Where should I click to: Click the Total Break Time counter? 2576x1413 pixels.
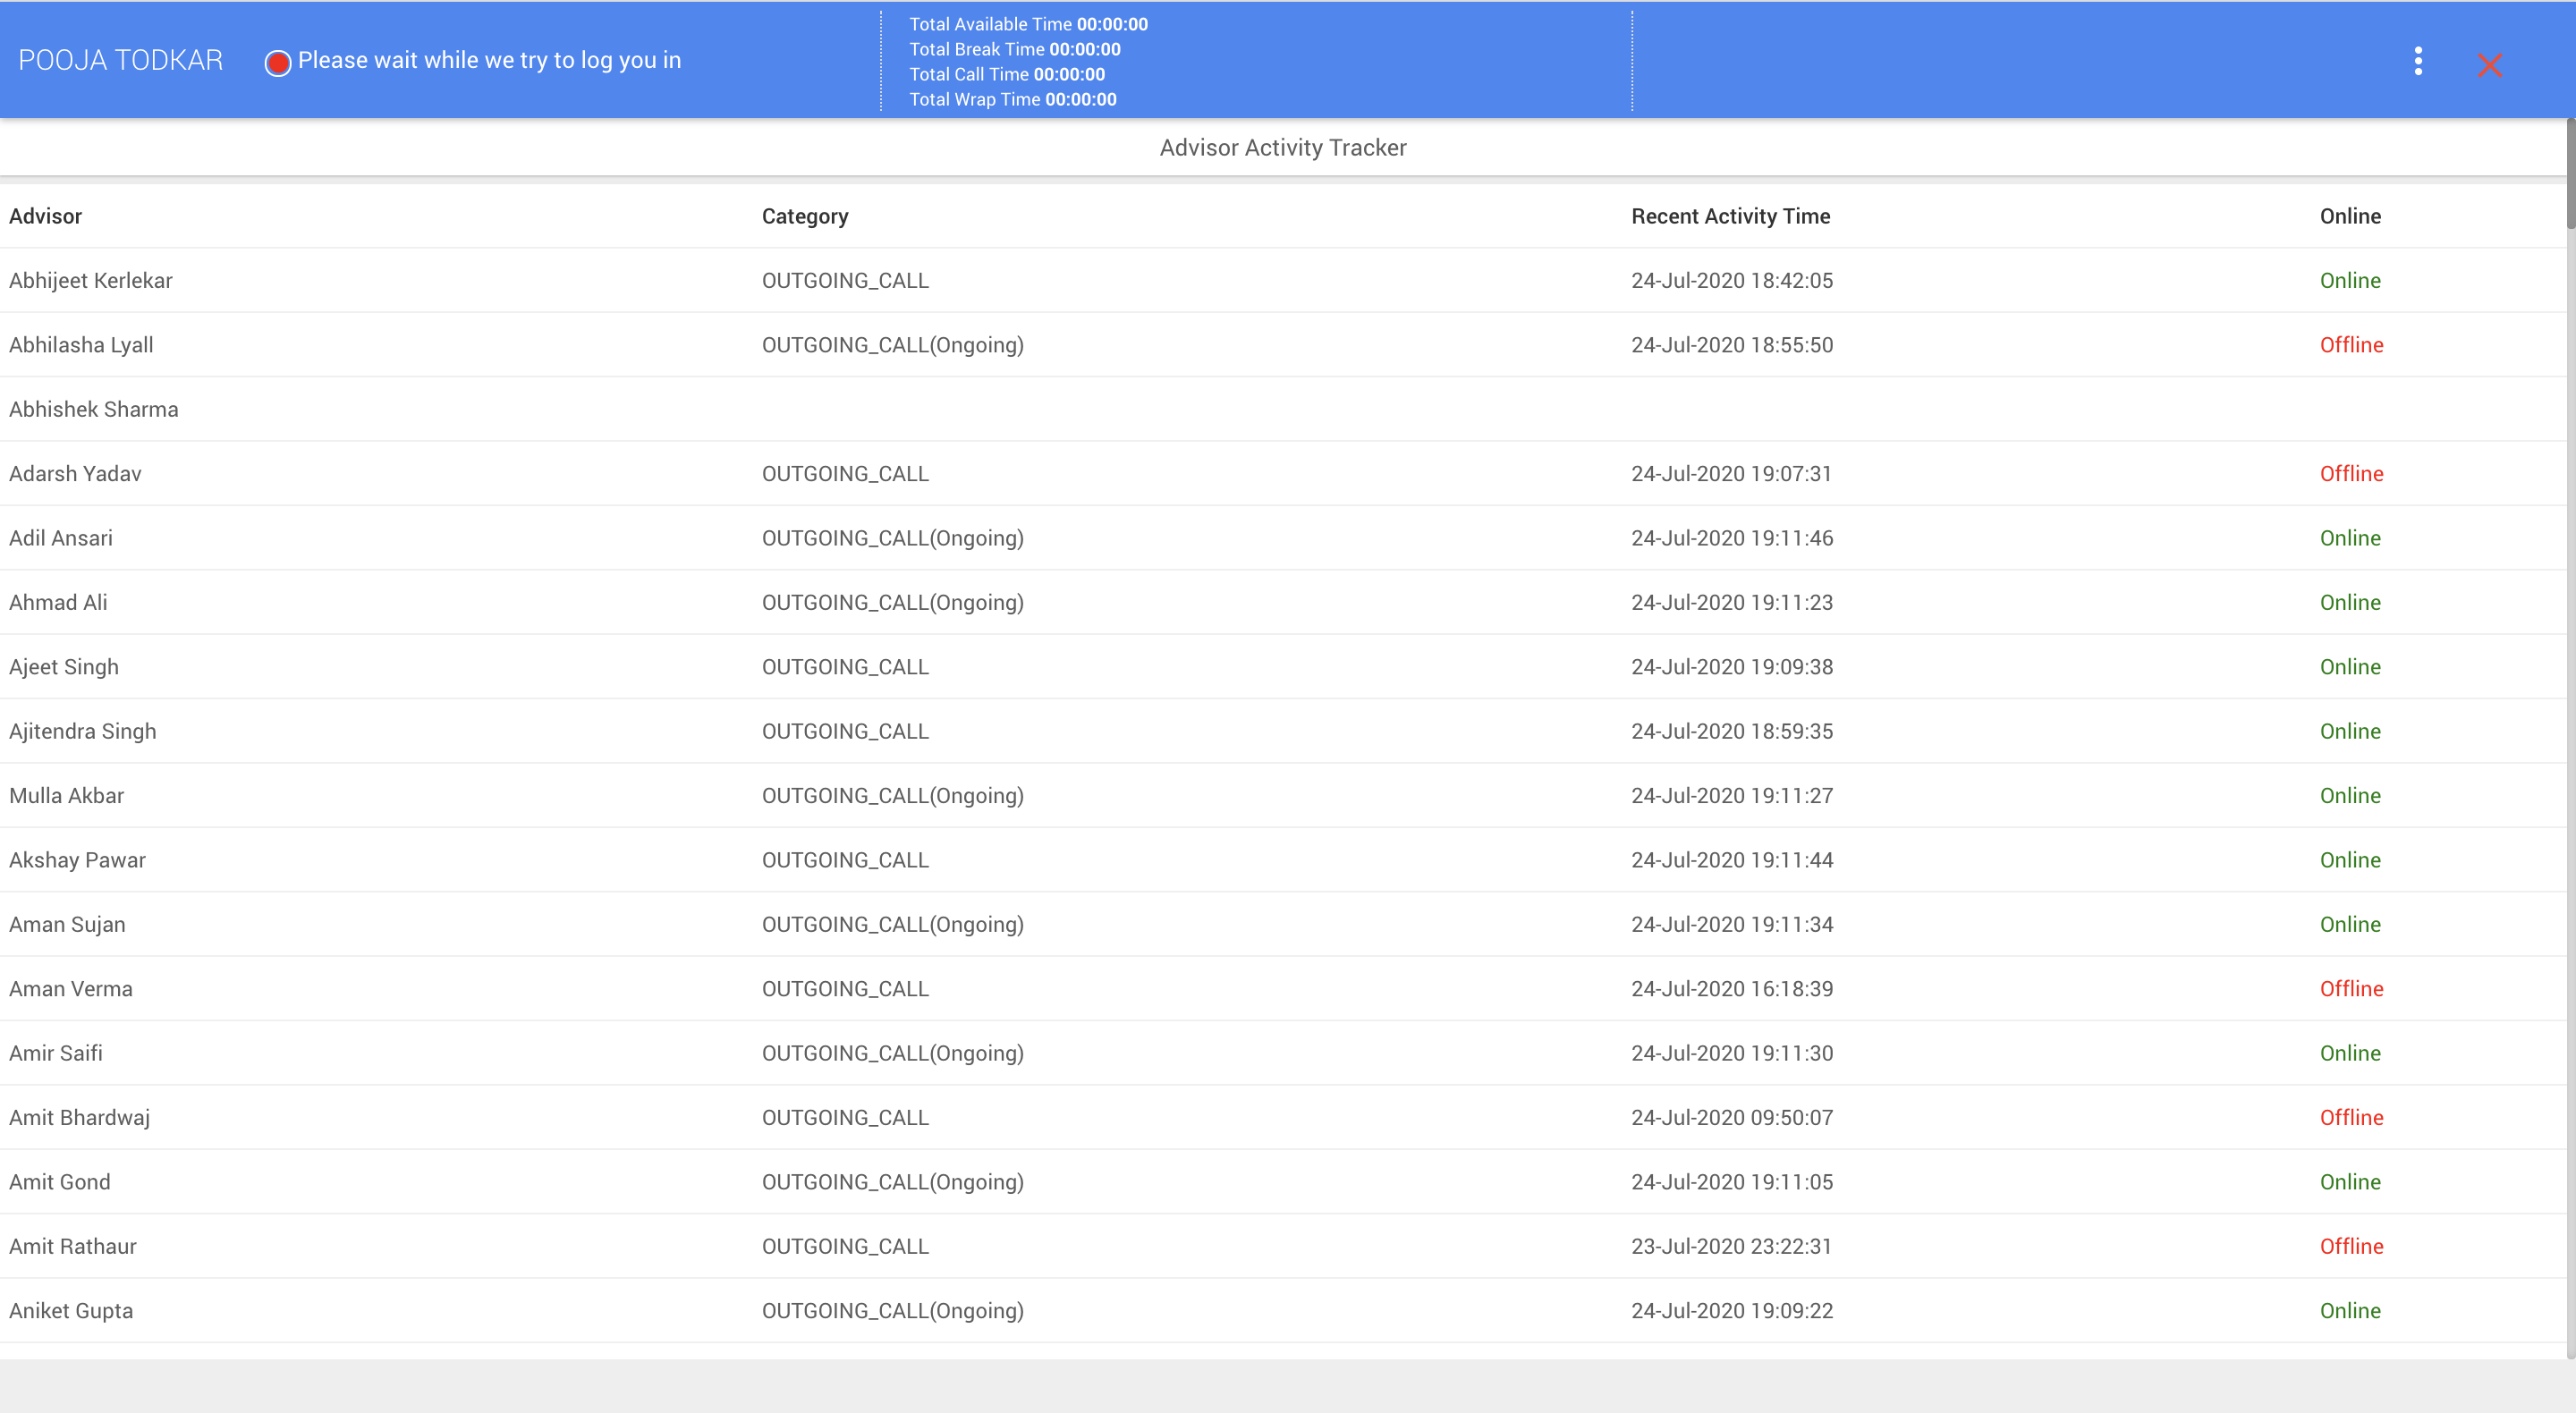click(x=1014, y=49)
